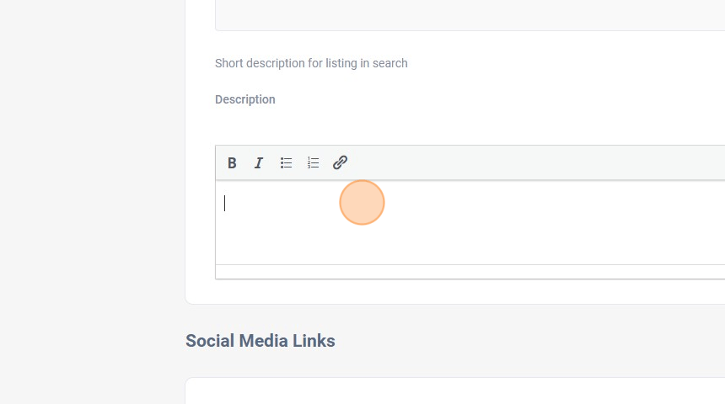Click the orange pointer highlight circle in editor
Viewport: 725px width, 404px height.
tap(362, 203)
